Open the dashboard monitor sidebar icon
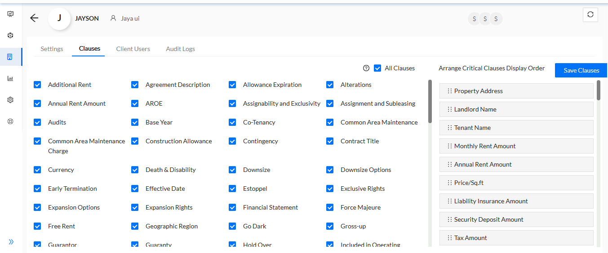 10,14
